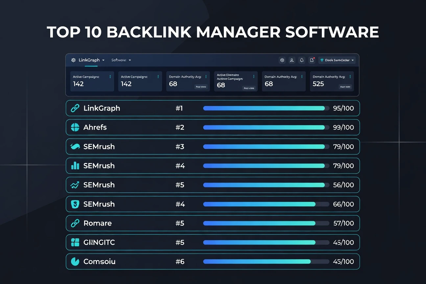The image size is (426, 284).
Task: Click the LinkGraph gear logo in the header
Action: (x=73, y=60)
